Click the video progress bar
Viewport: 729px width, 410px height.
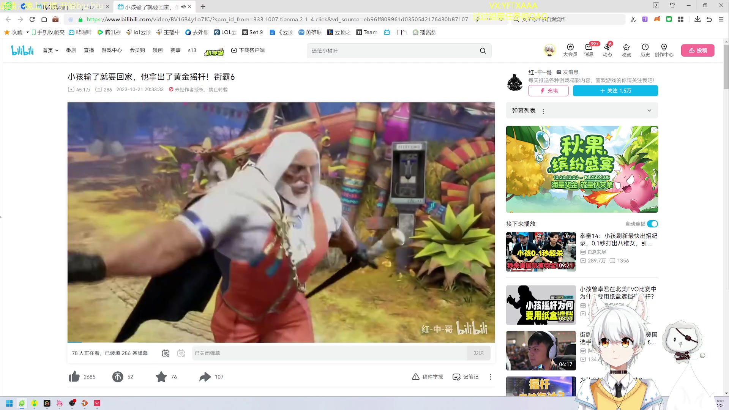[x=281, y=342]
